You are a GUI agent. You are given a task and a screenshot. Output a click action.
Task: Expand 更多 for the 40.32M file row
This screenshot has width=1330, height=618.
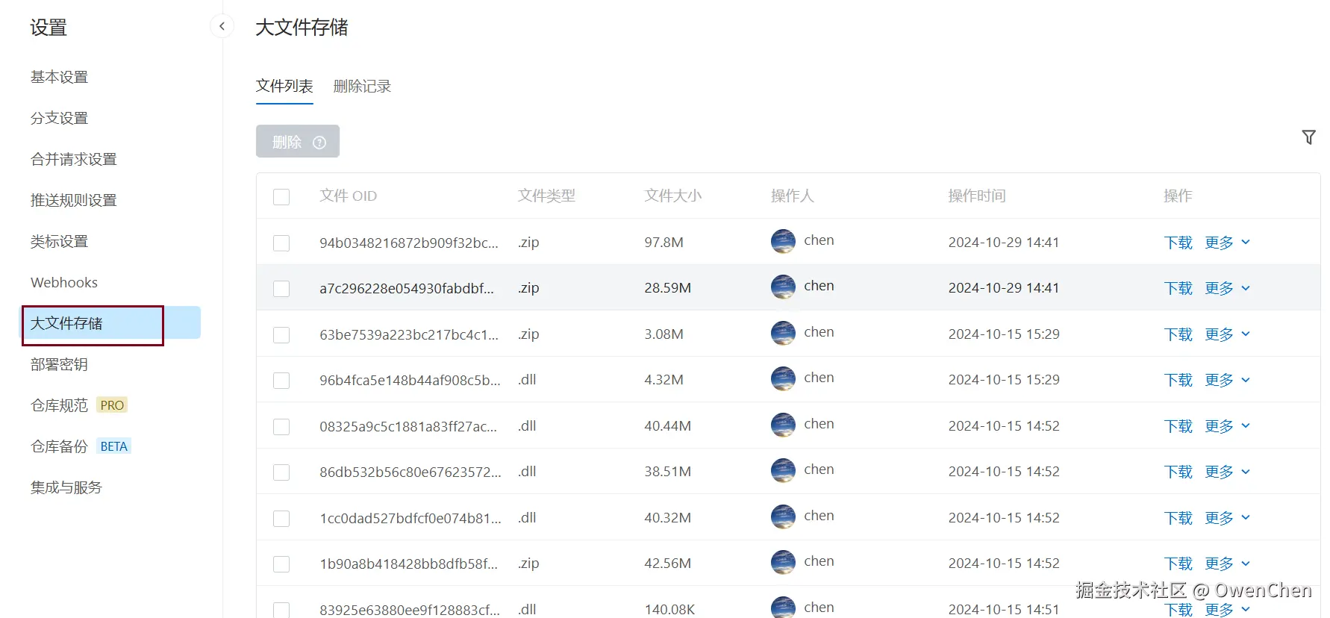(x=1227, y=518)
